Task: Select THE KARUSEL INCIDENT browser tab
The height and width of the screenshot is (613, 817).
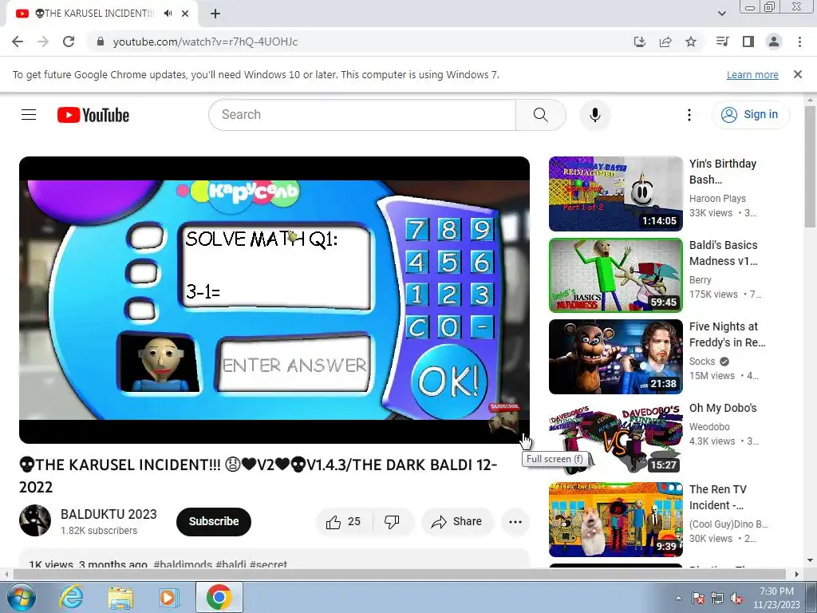Action: pyautogui.click(x=102, y=14)
